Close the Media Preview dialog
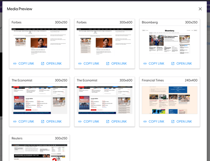Image resolution: width=210 pixels, height=161 pixels. coord(200,9)
